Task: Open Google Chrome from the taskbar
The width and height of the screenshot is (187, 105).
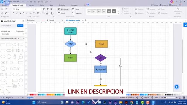Action: tap(131, 102)
